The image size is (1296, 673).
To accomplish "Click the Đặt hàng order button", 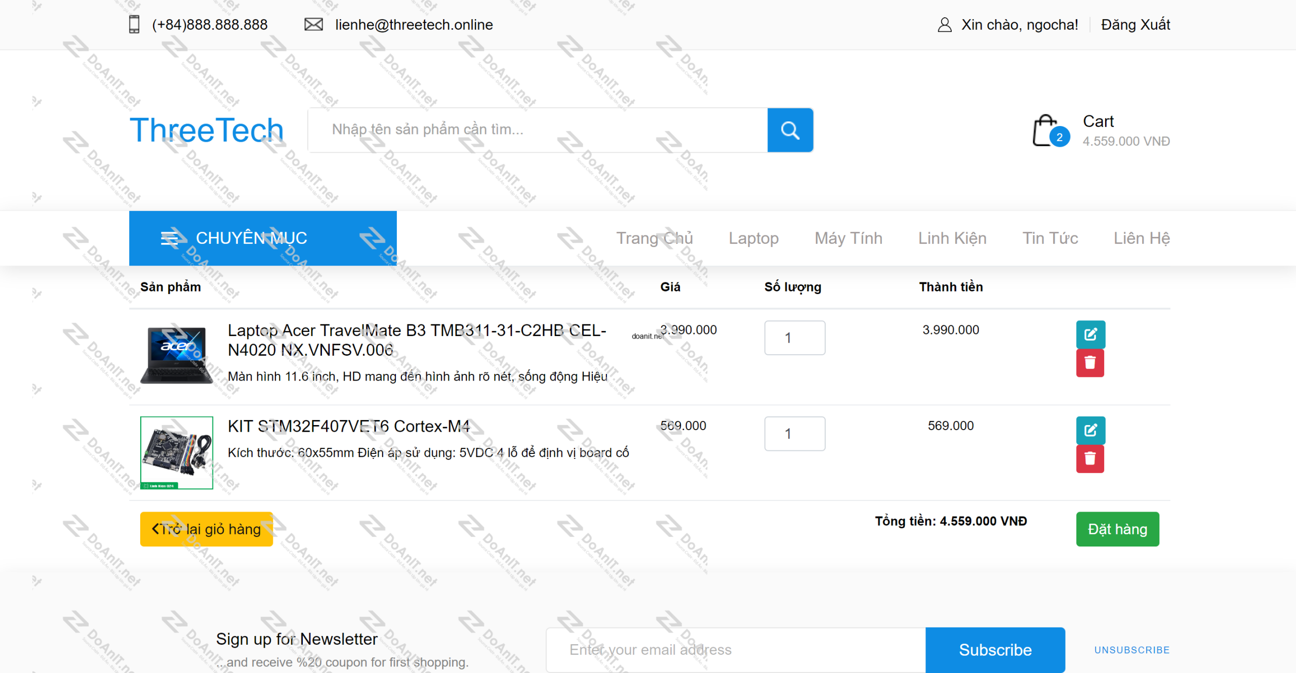I will point(1117,529).
